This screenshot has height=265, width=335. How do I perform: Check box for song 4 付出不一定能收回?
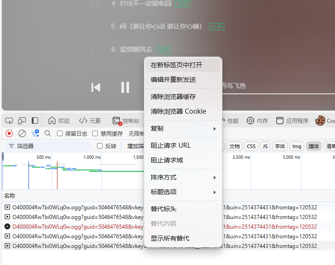(x=95, y=3)
